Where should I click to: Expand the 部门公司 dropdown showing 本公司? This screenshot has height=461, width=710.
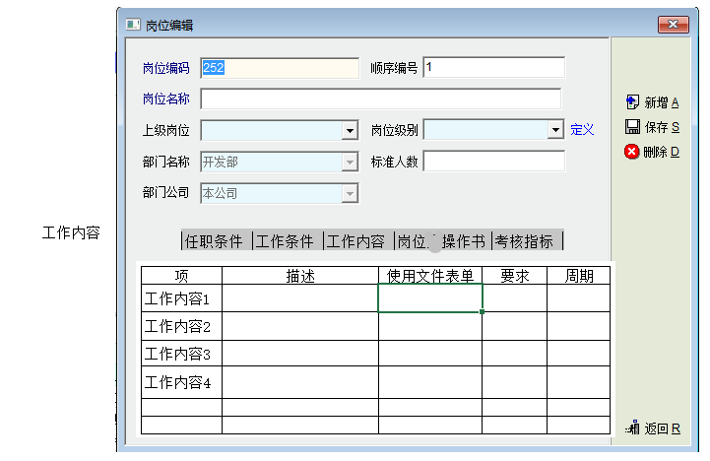350,194
